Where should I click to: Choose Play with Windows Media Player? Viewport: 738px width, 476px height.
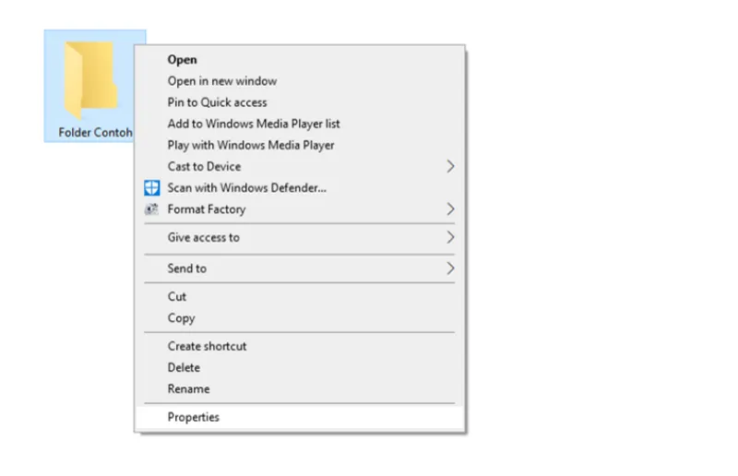(299, 145)
